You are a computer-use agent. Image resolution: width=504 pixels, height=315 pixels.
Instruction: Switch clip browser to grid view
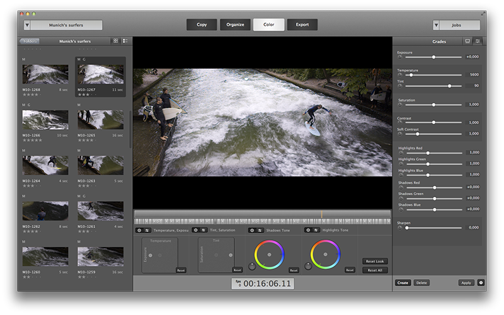tap(116, 41)
